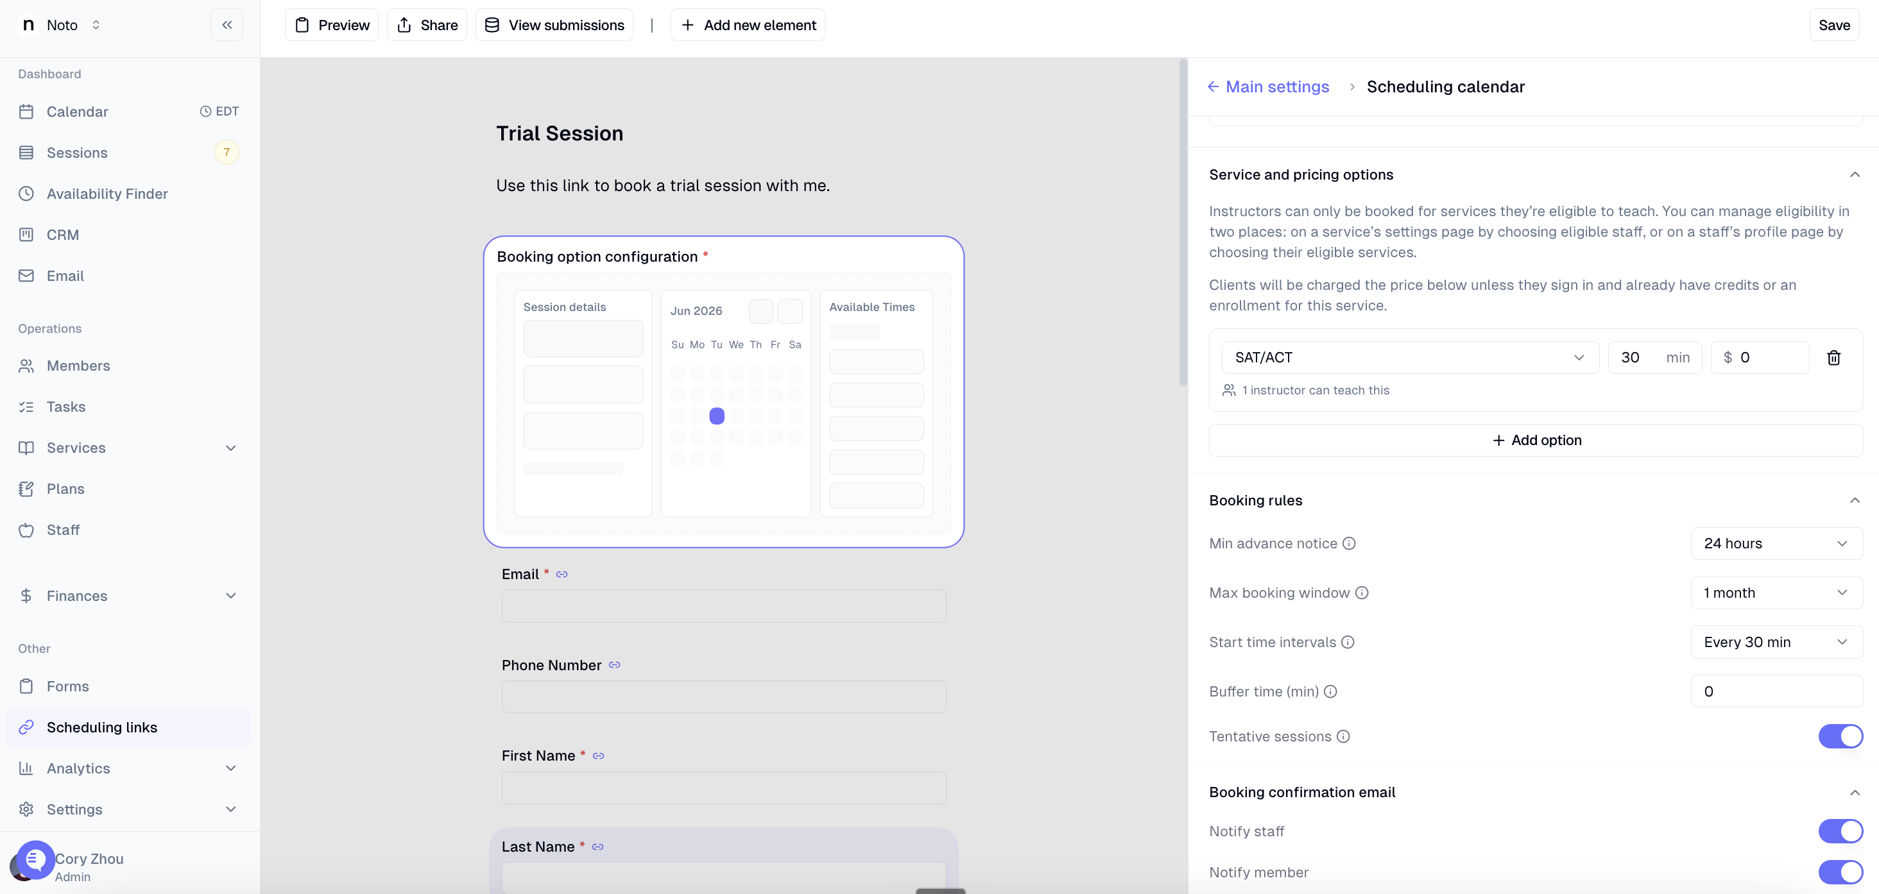Viewport: 1879px width, 894px height.
Task: Delete the SAT/ACT service option
Action: coord(1833,357)
